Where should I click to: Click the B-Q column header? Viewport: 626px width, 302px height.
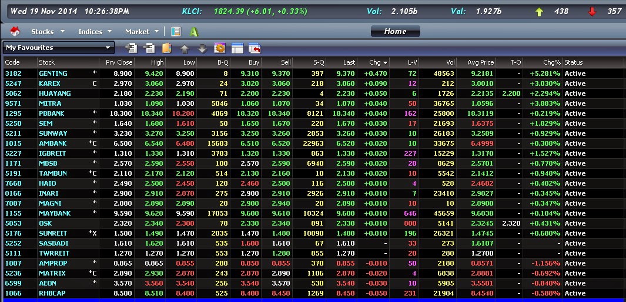pyautogui.click(x=213, y=62)
